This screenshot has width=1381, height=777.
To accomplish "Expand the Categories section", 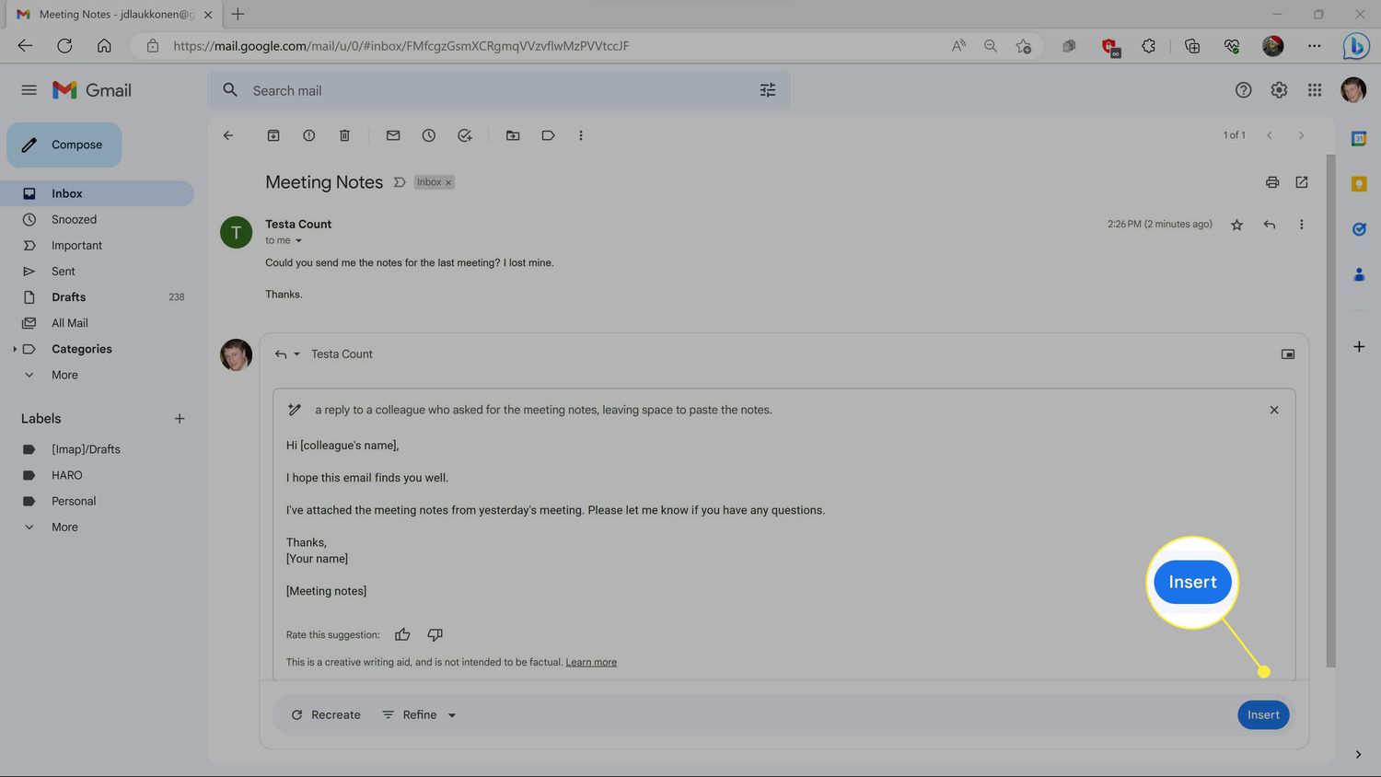I will click(x=15, y=349).
